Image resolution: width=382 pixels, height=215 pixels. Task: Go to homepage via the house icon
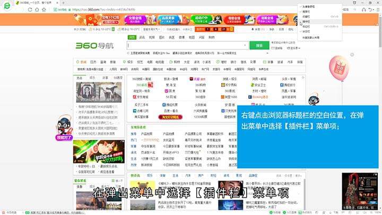point(37,10)
